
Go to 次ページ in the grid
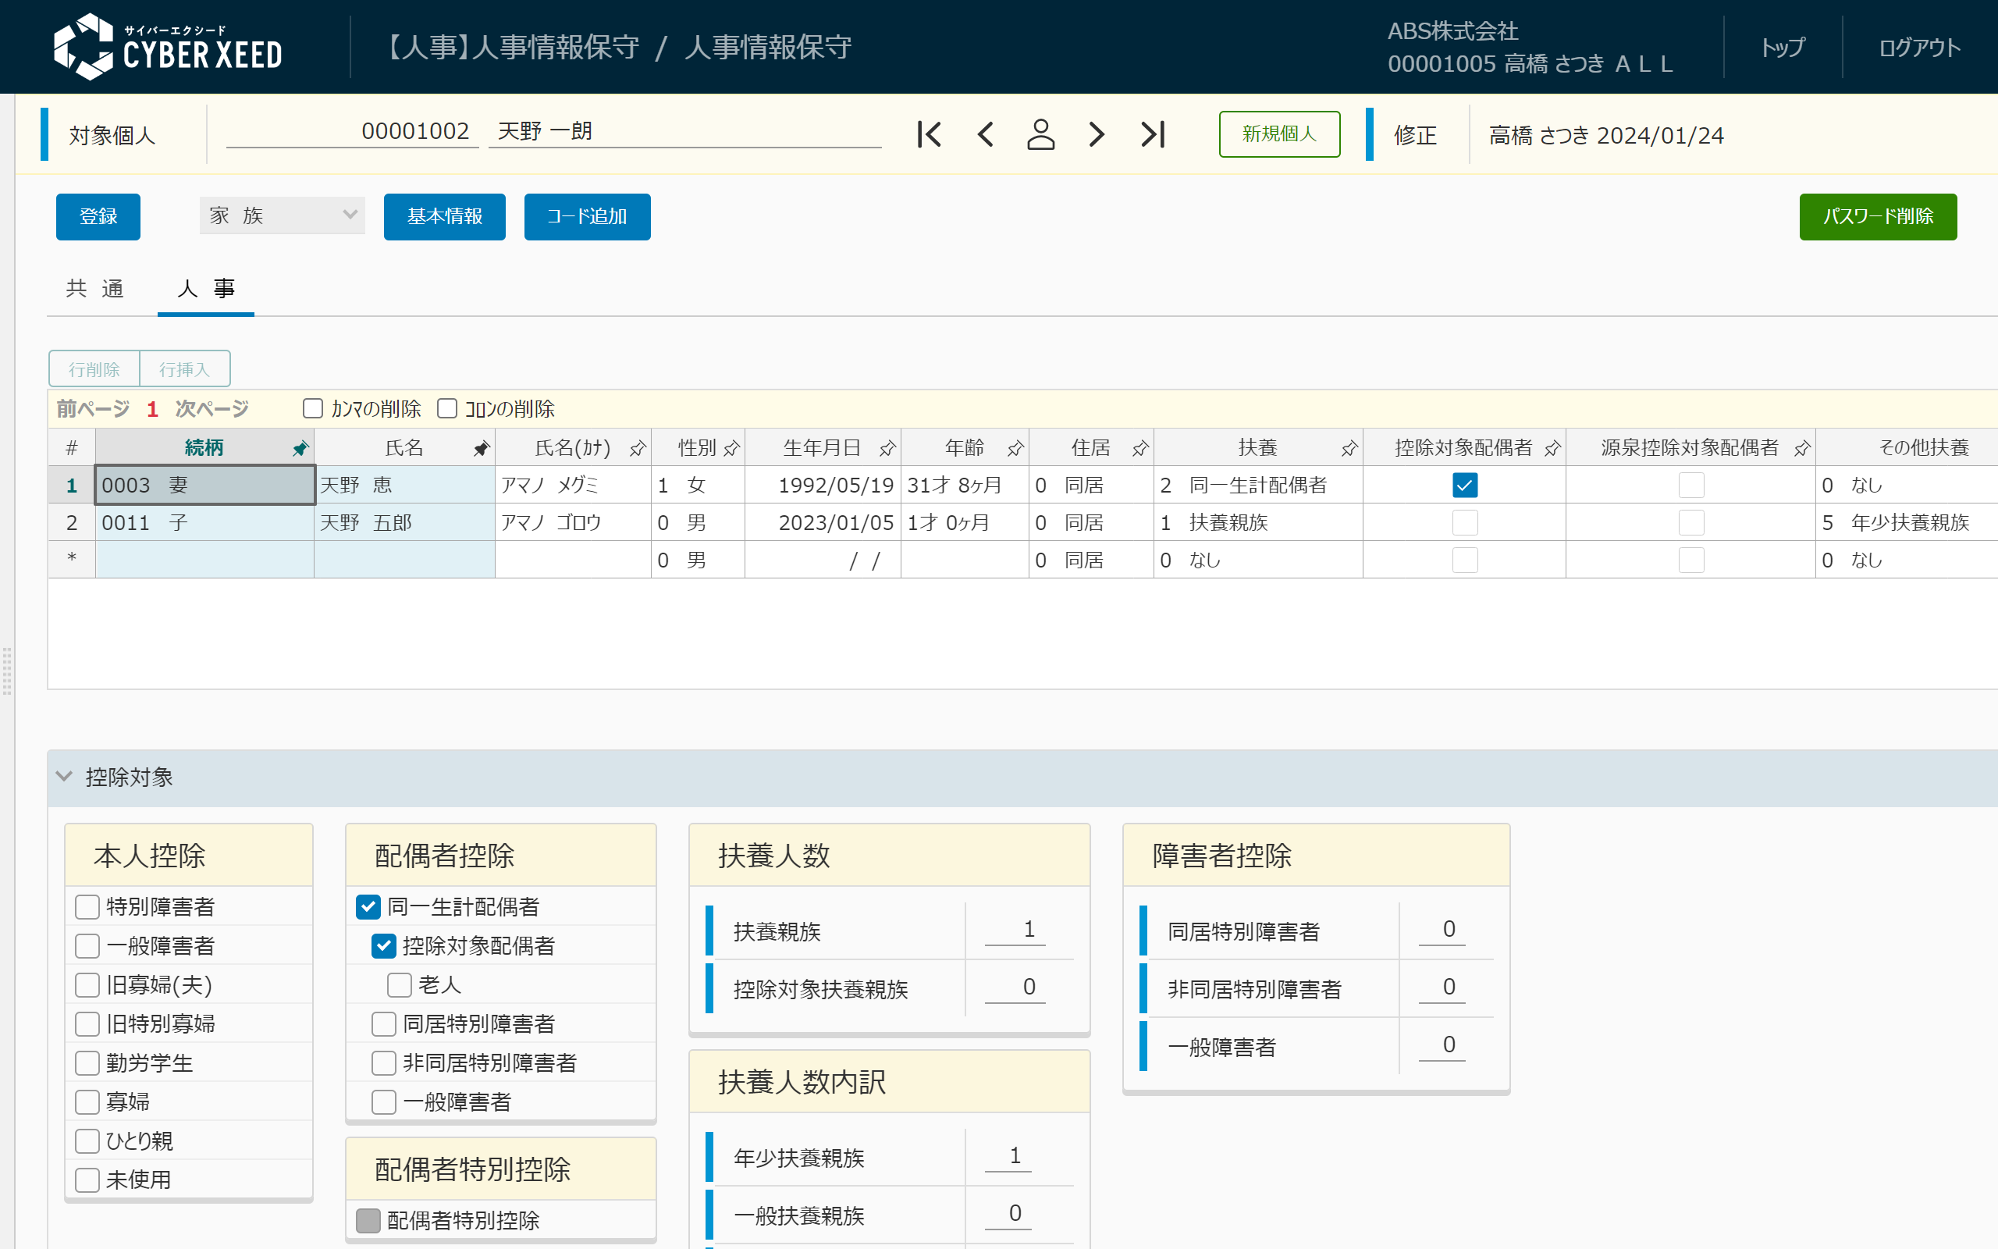[x=212, y=409]
